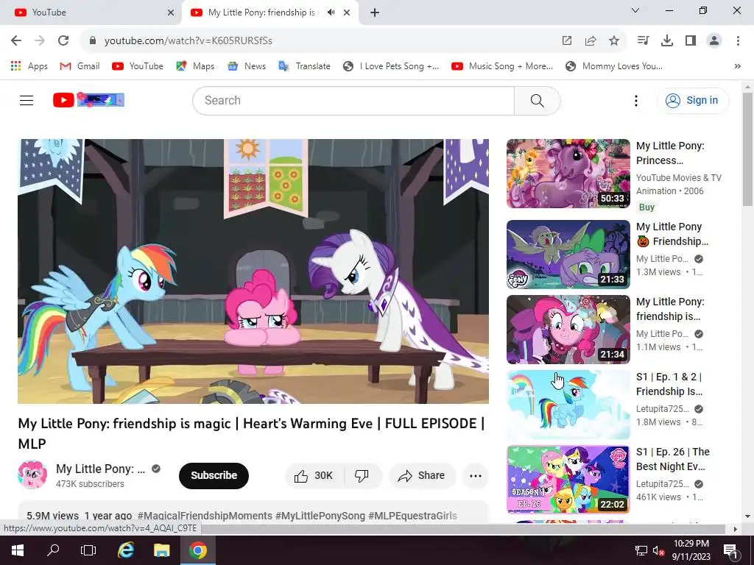This screenshot has height=565, width=754.
Task: Launch Internet Explorer from taskbar
Action: tap(126, 550)
